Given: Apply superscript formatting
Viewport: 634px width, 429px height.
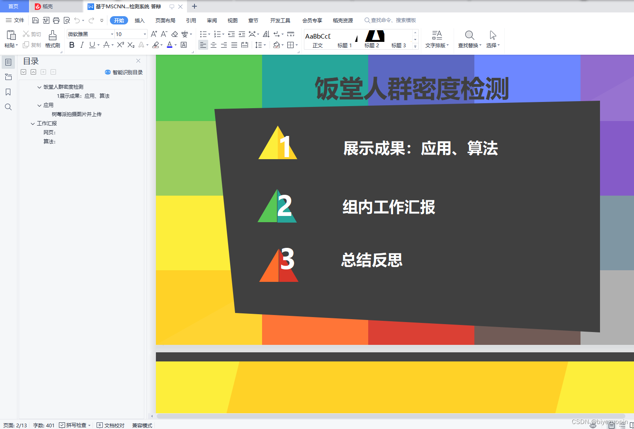Looking at the screenshot, I should pyautogui.click(x=119, y=45).
